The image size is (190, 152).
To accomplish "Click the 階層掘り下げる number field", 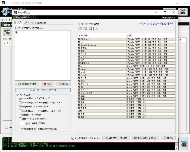I will tap(23, 124).
